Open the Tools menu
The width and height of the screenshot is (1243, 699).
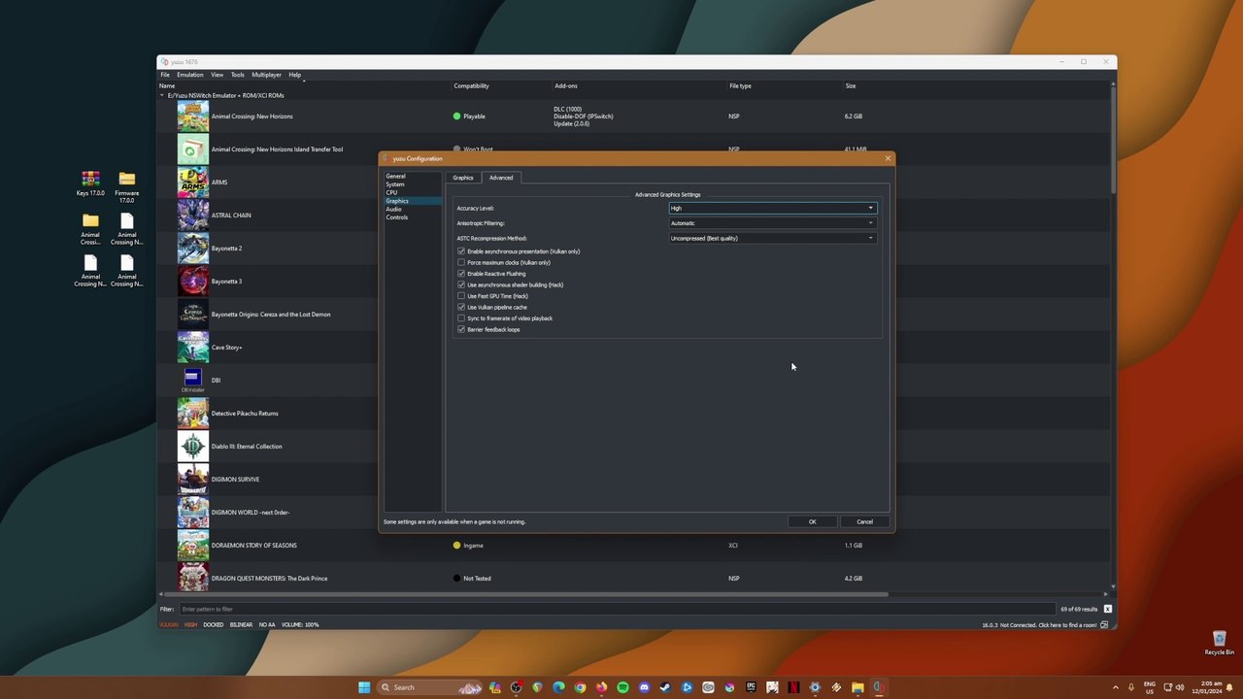click(237, 75)
